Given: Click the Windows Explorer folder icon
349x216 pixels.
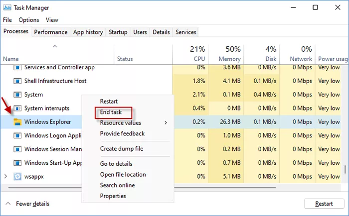Looking at the screenshot, I should (17, 122).
